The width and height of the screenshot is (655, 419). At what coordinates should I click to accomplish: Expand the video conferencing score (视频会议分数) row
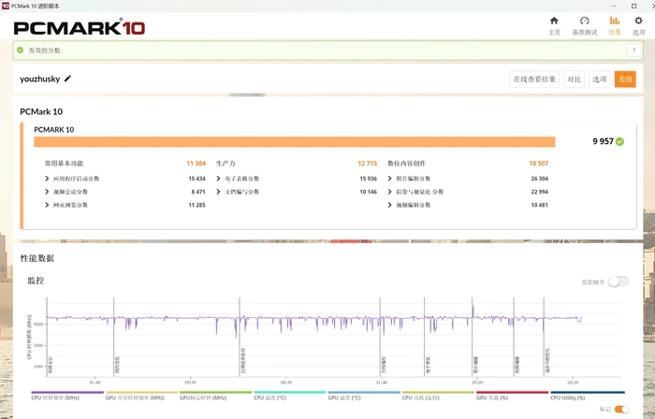pyautogui.click(x=47, y=192)
